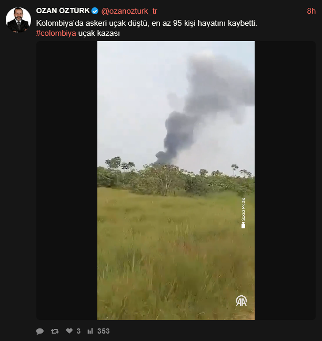
Task: Like the tweet with the heart icon
Action: pyautogui.click(x=69, y=331)
